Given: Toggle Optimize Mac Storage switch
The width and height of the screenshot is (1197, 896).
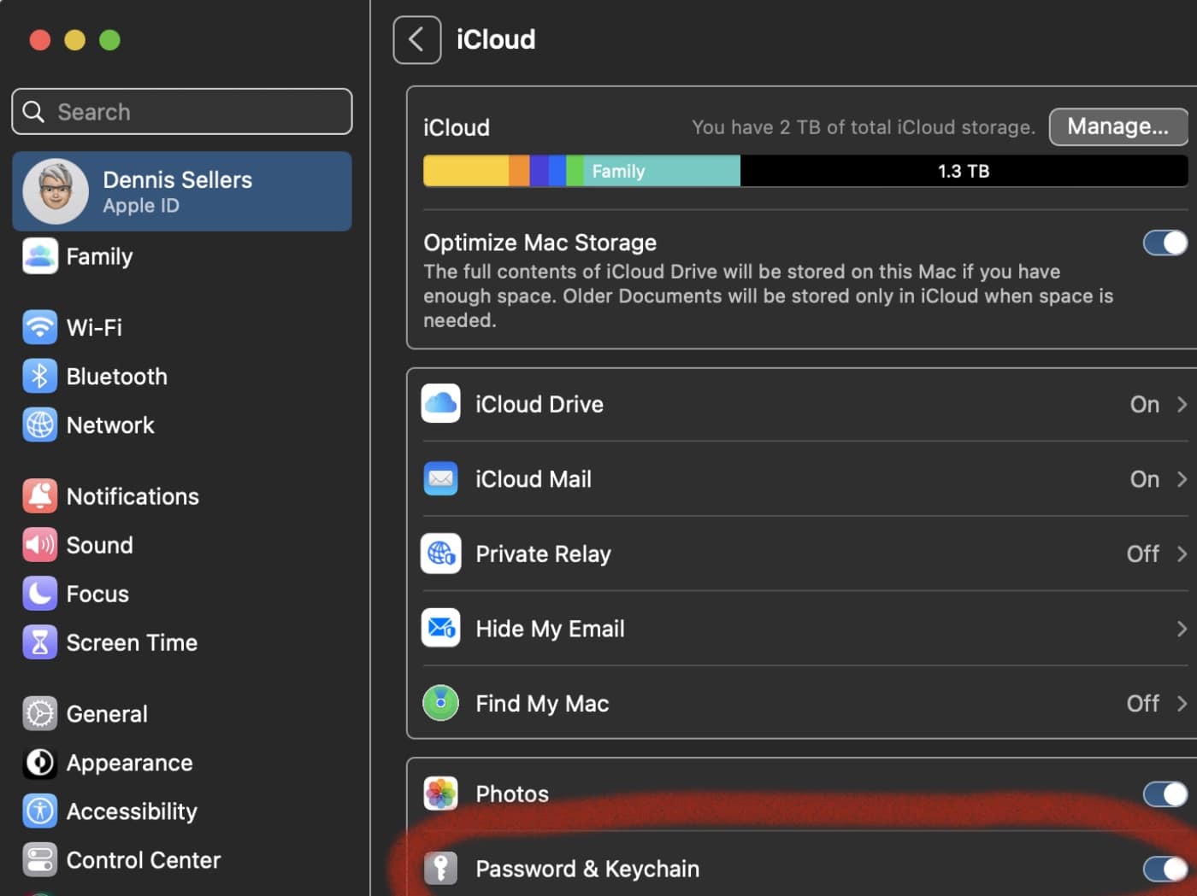Looking at the screenshot, I should [1165, 243].
